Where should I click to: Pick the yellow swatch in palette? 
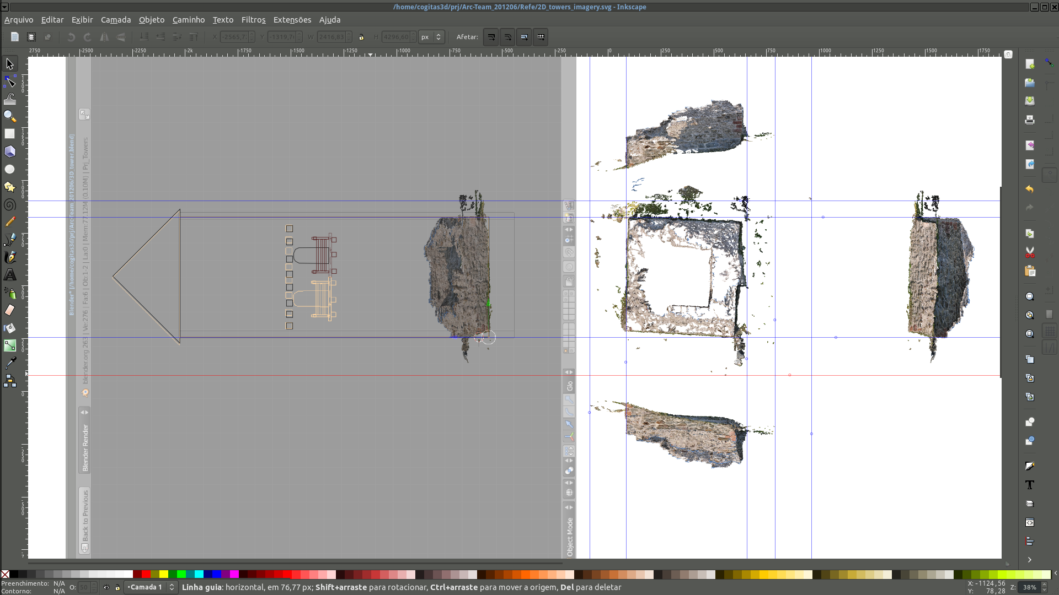pos(164,574)
